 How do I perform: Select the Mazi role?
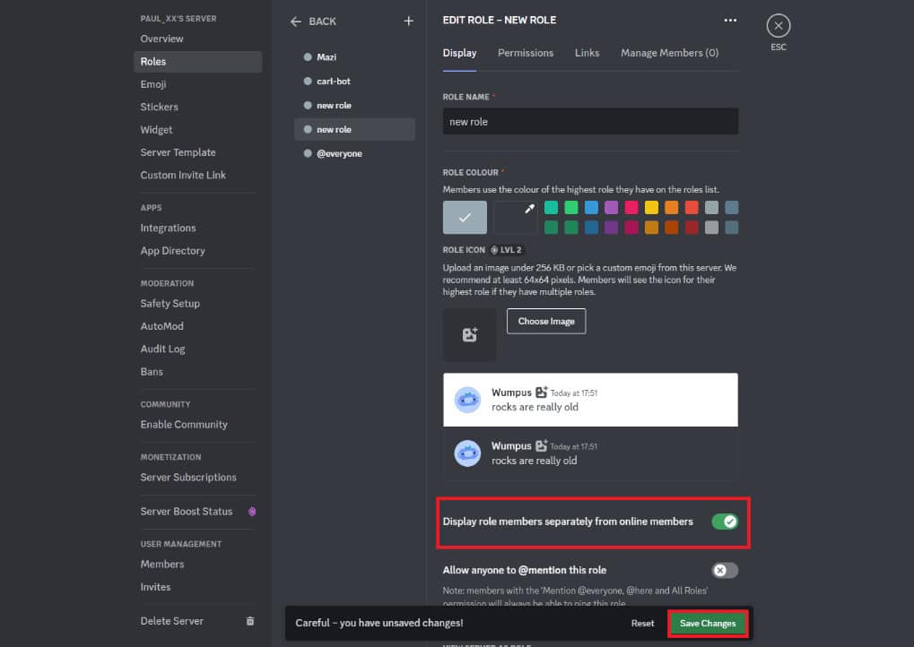click(x=354, y=57)
